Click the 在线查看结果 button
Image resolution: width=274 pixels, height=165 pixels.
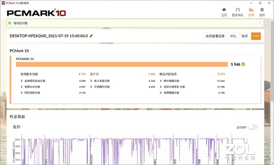tap(215, 36)
